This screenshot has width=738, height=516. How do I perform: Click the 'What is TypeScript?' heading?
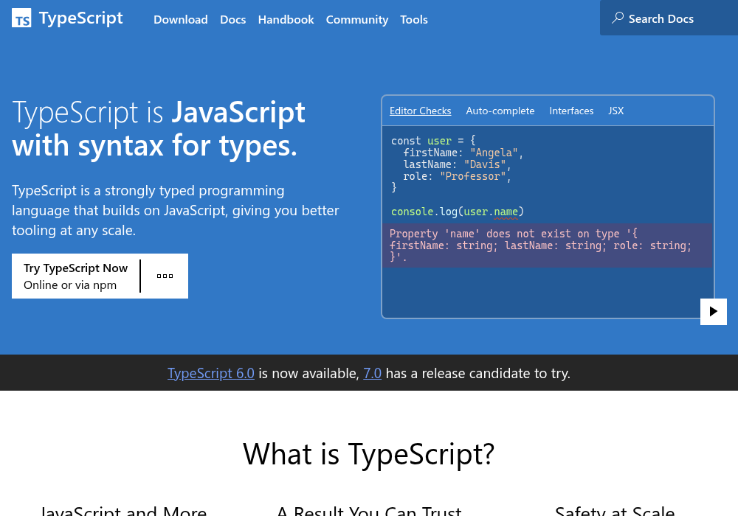click(x=368, y=454)
